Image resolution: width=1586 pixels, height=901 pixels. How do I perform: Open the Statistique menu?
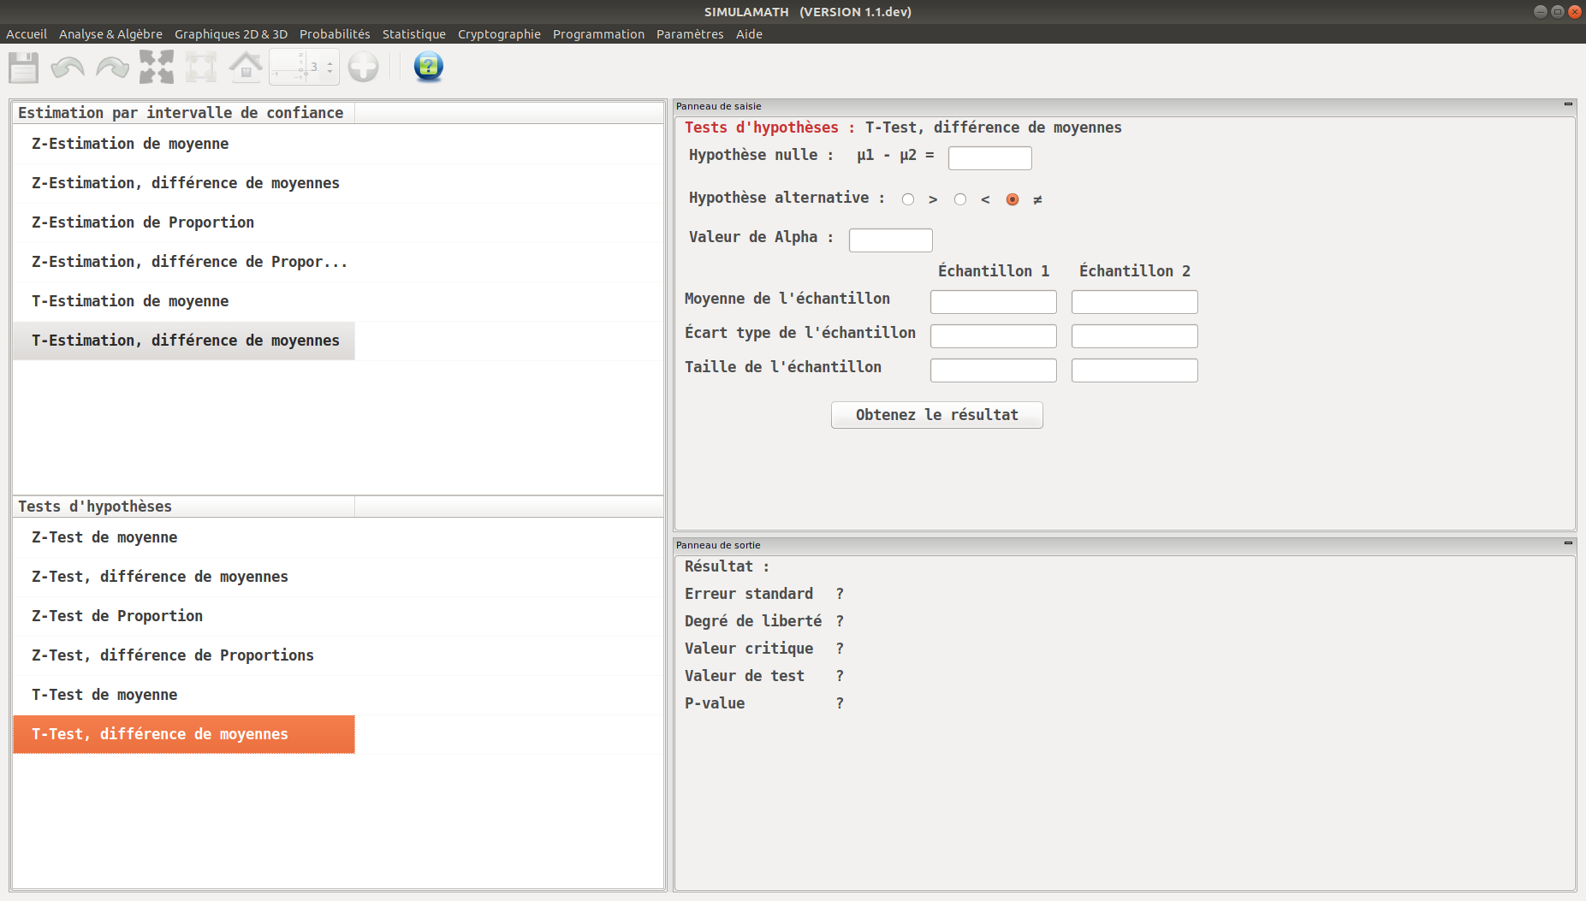coord(414,34)
